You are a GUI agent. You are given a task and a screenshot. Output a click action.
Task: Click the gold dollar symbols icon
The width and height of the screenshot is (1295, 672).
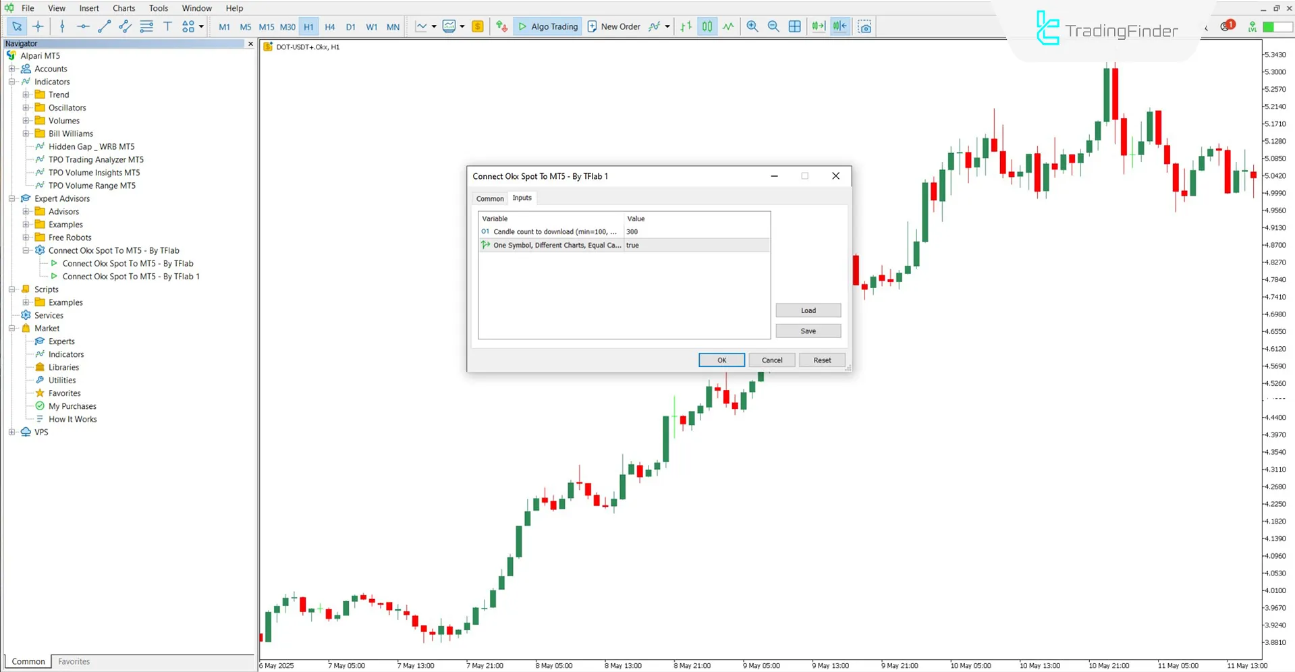pyautogui.click(x=478, y=26)
